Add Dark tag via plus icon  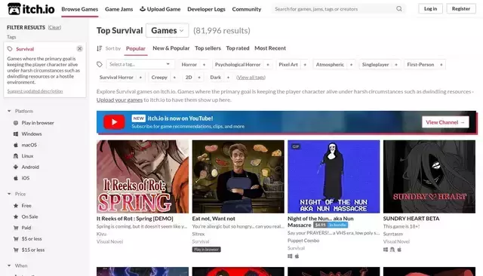(x=228, y=78)
